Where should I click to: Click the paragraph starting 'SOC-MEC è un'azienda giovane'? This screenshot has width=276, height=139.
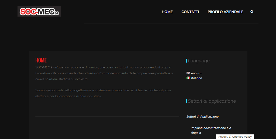[104, 73]
